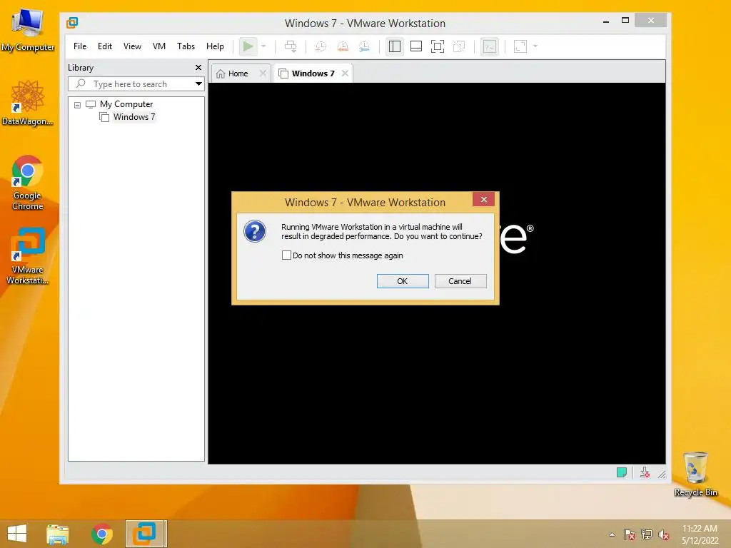Click the VMware Workstation title bar icon

click(72, 22)
